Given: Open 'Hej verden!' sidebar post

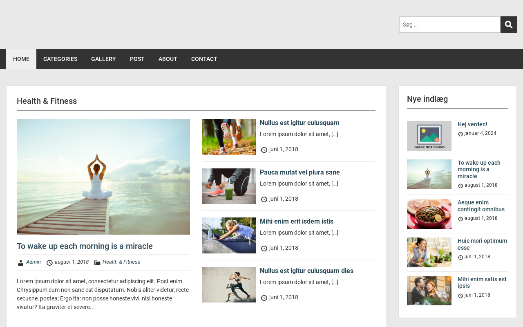Looking at the screenshot, I should [x=472, y=124].
